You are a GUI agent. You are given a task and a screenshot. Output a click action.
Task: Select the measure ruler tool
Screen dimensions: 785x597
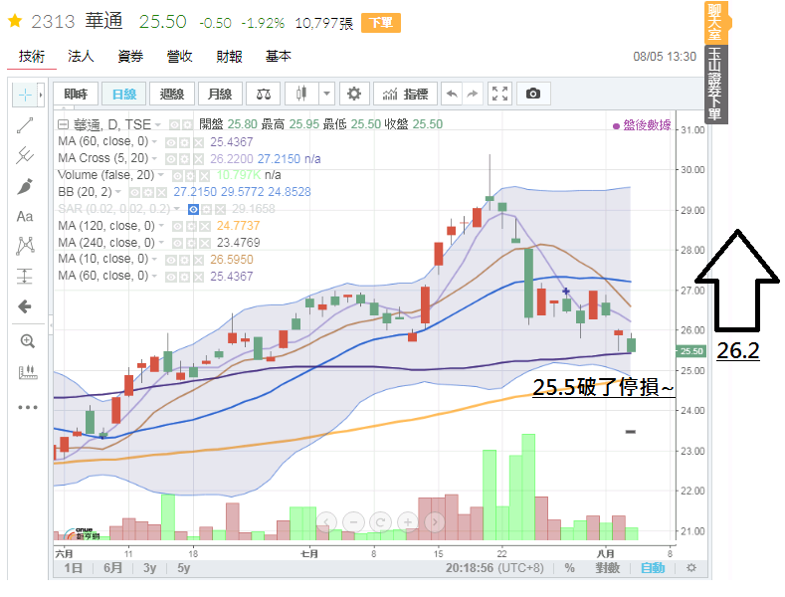click(27, 372)
